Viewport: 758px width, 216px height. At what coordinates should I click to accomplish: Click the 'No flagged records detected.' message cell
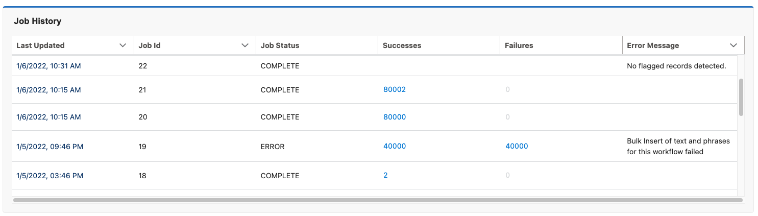point(676,66)
